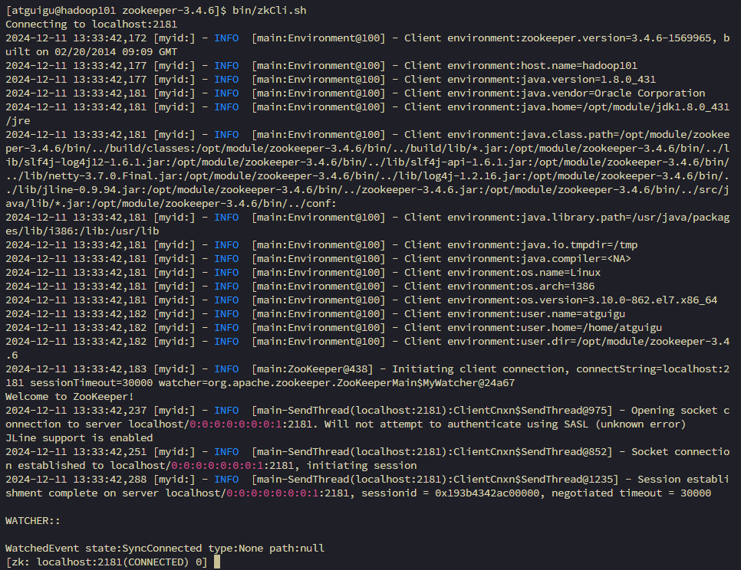Screen dimensions: 741x570
Task: Click os.arch=i386 text
Action: (558, 286)
